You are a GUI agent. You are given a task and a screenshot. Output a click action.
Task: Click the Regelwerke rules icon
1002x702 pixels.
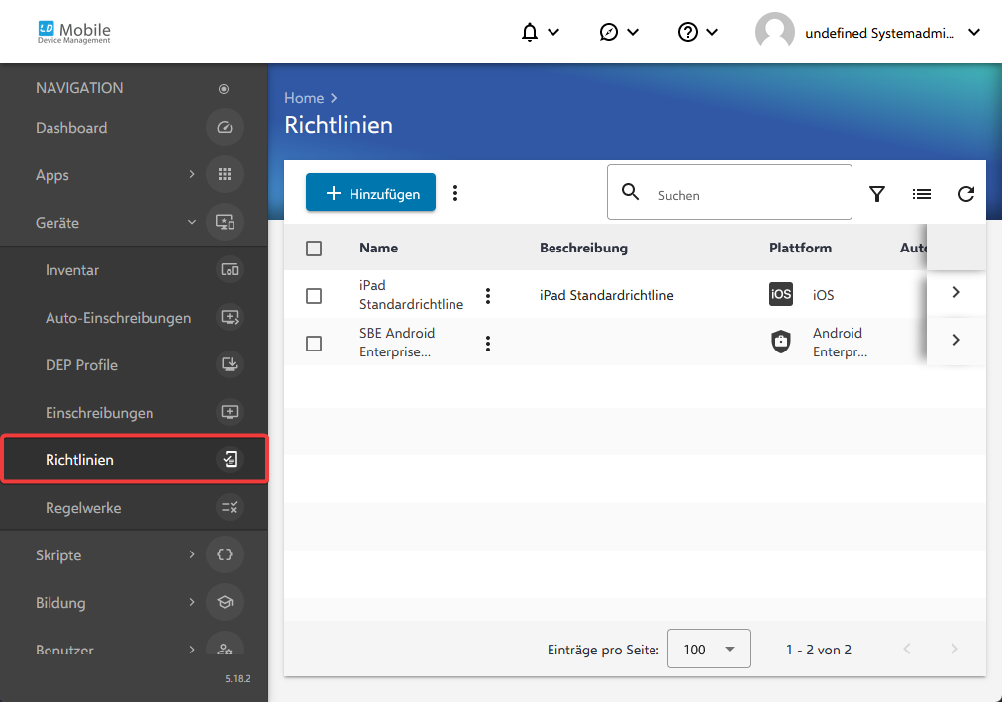pos(230,507)
